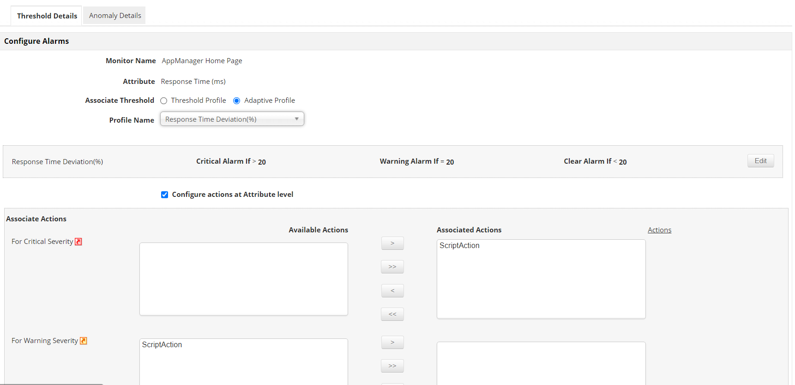Remove all associated actions for Critical severity
795x385 pixels.
point(392,314)
